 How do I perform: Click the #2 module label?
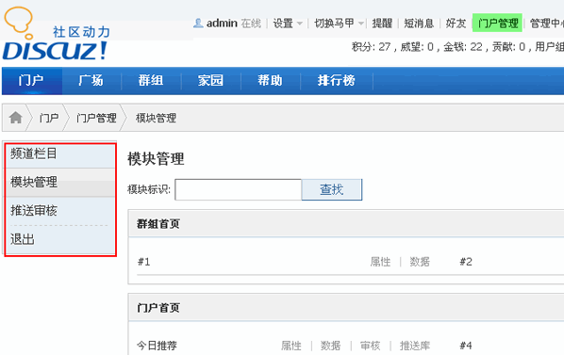click(x=466, y=262)
